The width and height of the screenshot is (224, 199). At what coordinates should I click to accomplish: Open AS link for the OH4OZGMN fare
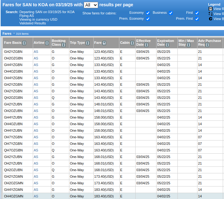36,196
